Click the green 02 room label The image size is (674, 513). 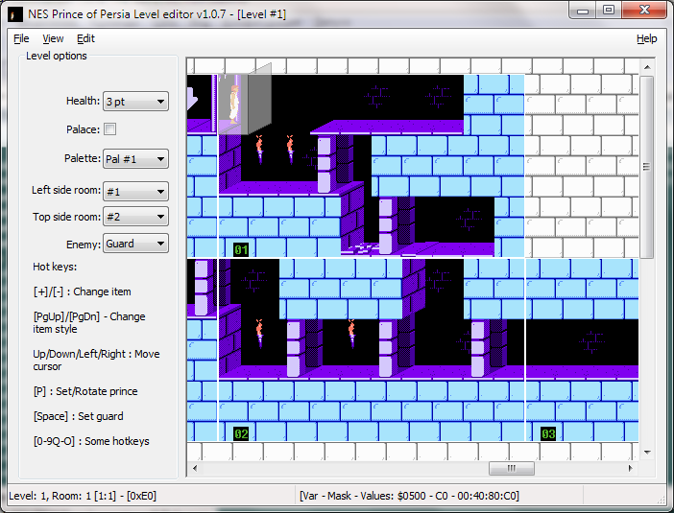[x=241, y=433]
